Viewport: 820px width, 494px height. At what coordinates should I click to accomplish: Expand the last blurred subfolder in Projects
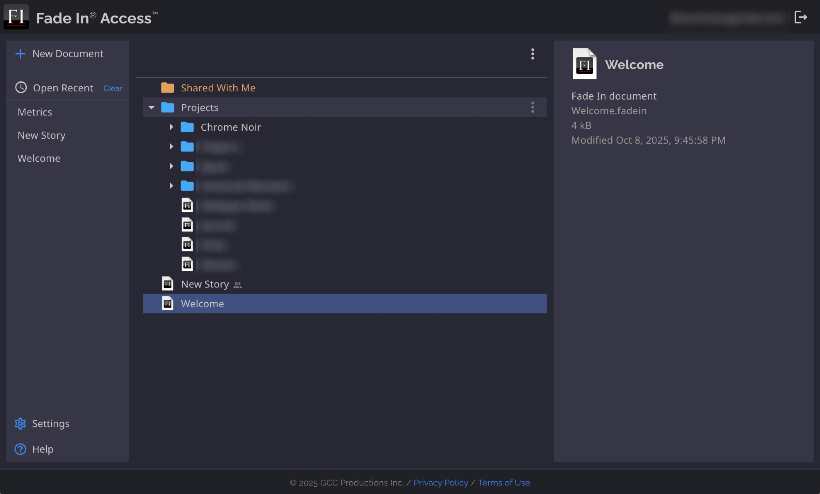tap(171, 186)
